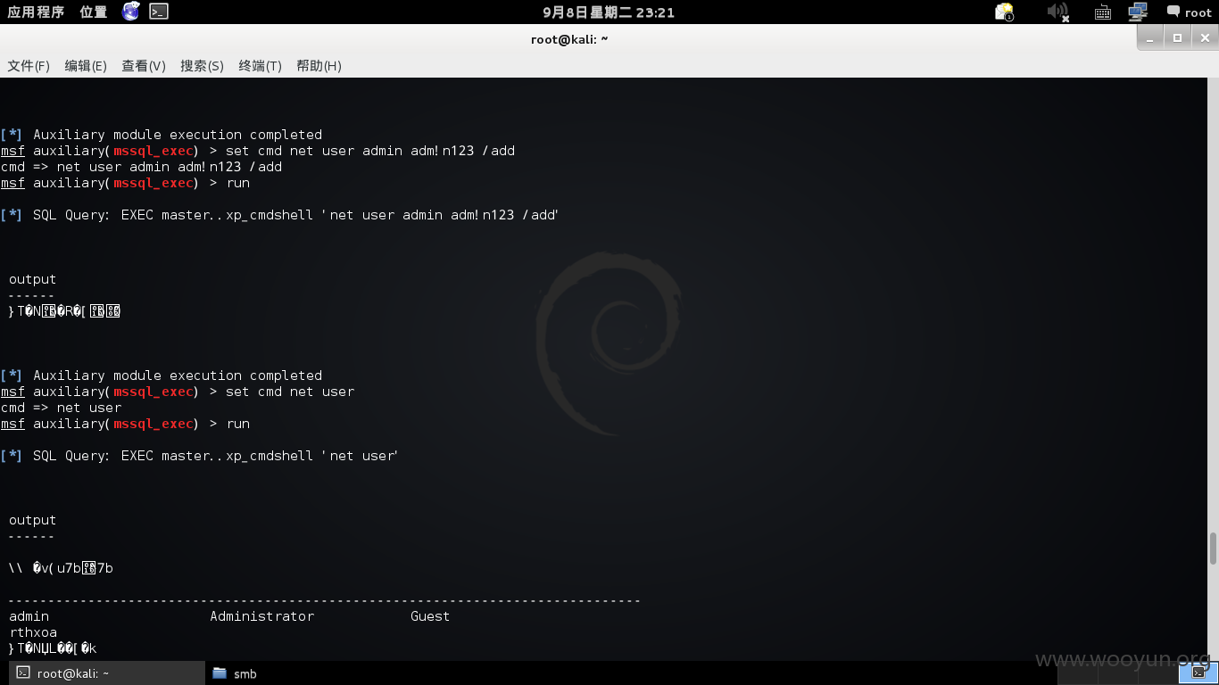The image size is (1219, 685).
Task: Open the root user menu
Action: pyautogui.click(x=1189, y=12)
